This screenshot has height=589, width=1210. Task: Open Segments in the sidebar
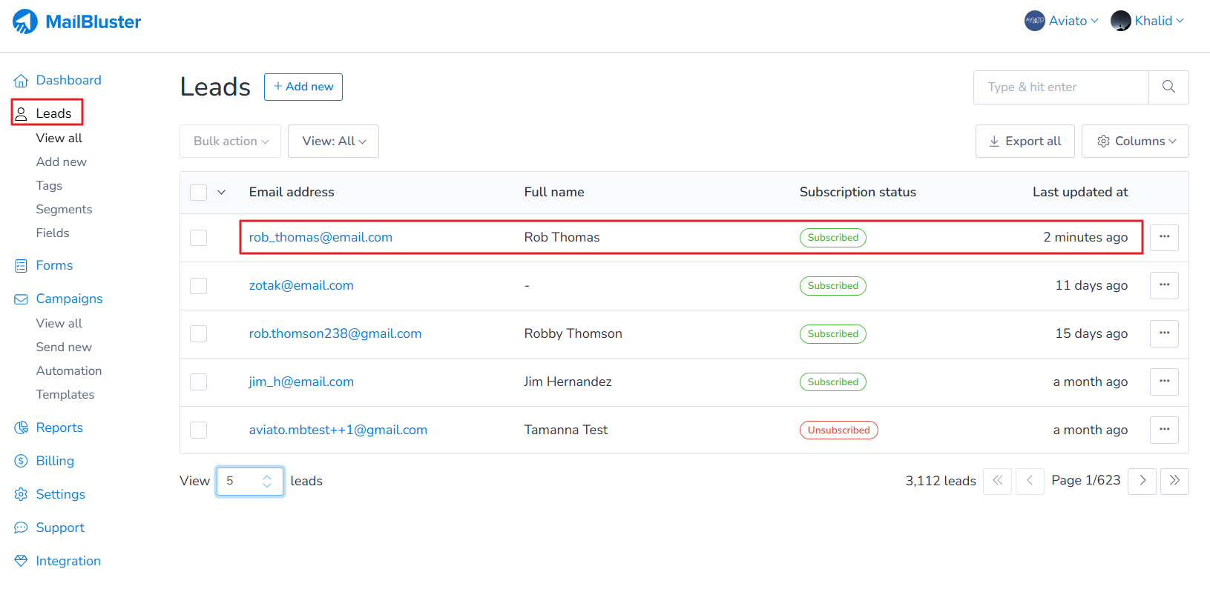coord(64,209)
